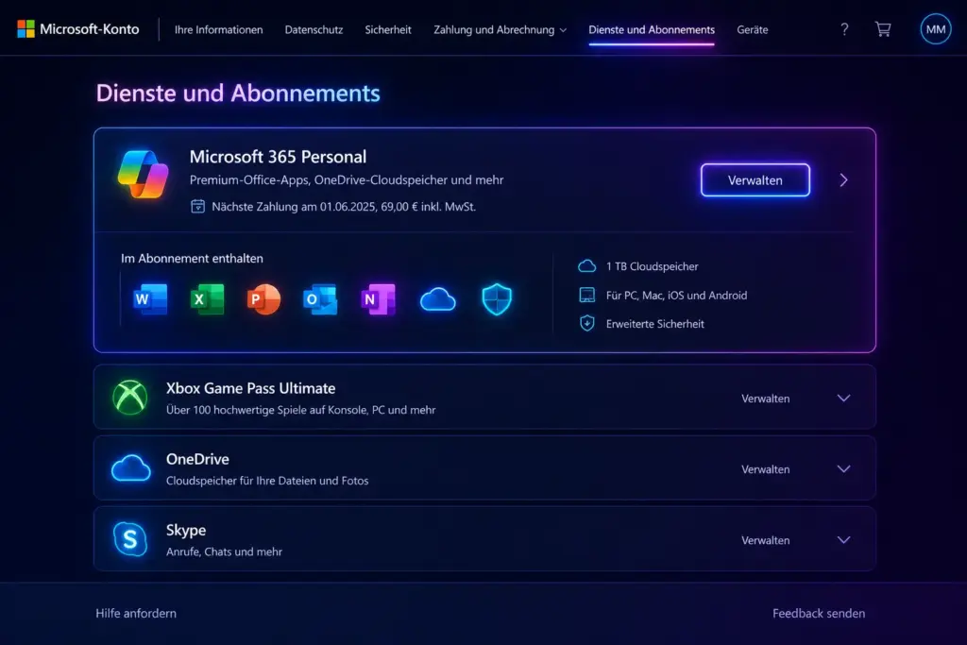Click the device icon beside Für PC, Mac
967x645 pixels.
(586, 295)
